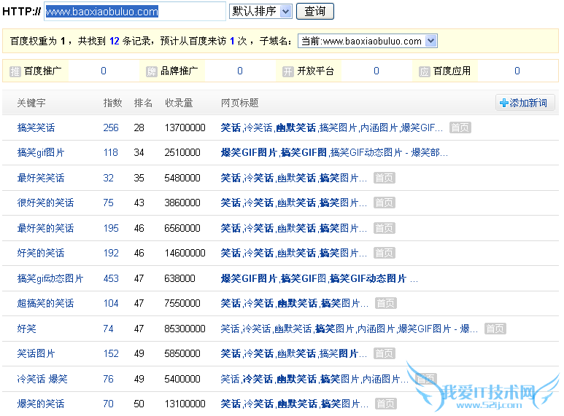Open keyword link 超搞笑的笑话
This screenshot has height=416, width=564.
point(45,304)
